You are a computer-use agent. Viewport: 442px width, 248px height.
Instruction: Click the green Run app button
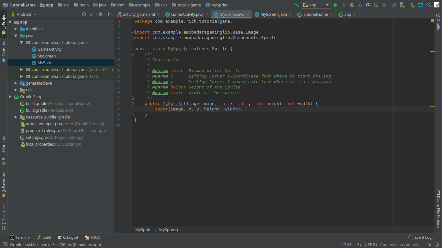click(336, 5)
